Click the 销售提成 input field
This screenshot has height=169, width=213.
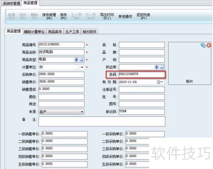pos(61,90)
